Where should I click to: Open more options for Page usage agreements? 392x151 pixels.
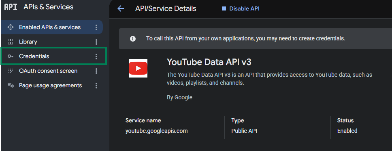click(96, 86)
